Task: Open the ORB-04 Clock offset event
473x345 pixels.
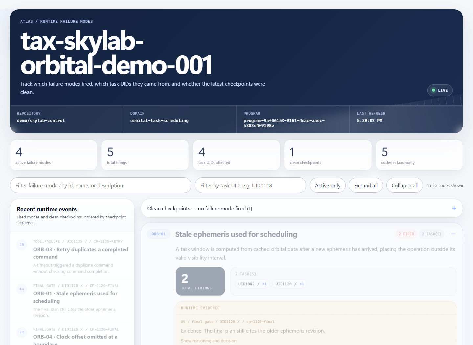Action: pos(72,334)
